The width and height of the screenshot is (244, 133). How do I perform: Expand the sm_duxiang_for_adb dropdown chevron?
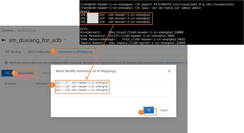[x=65, y=40]
